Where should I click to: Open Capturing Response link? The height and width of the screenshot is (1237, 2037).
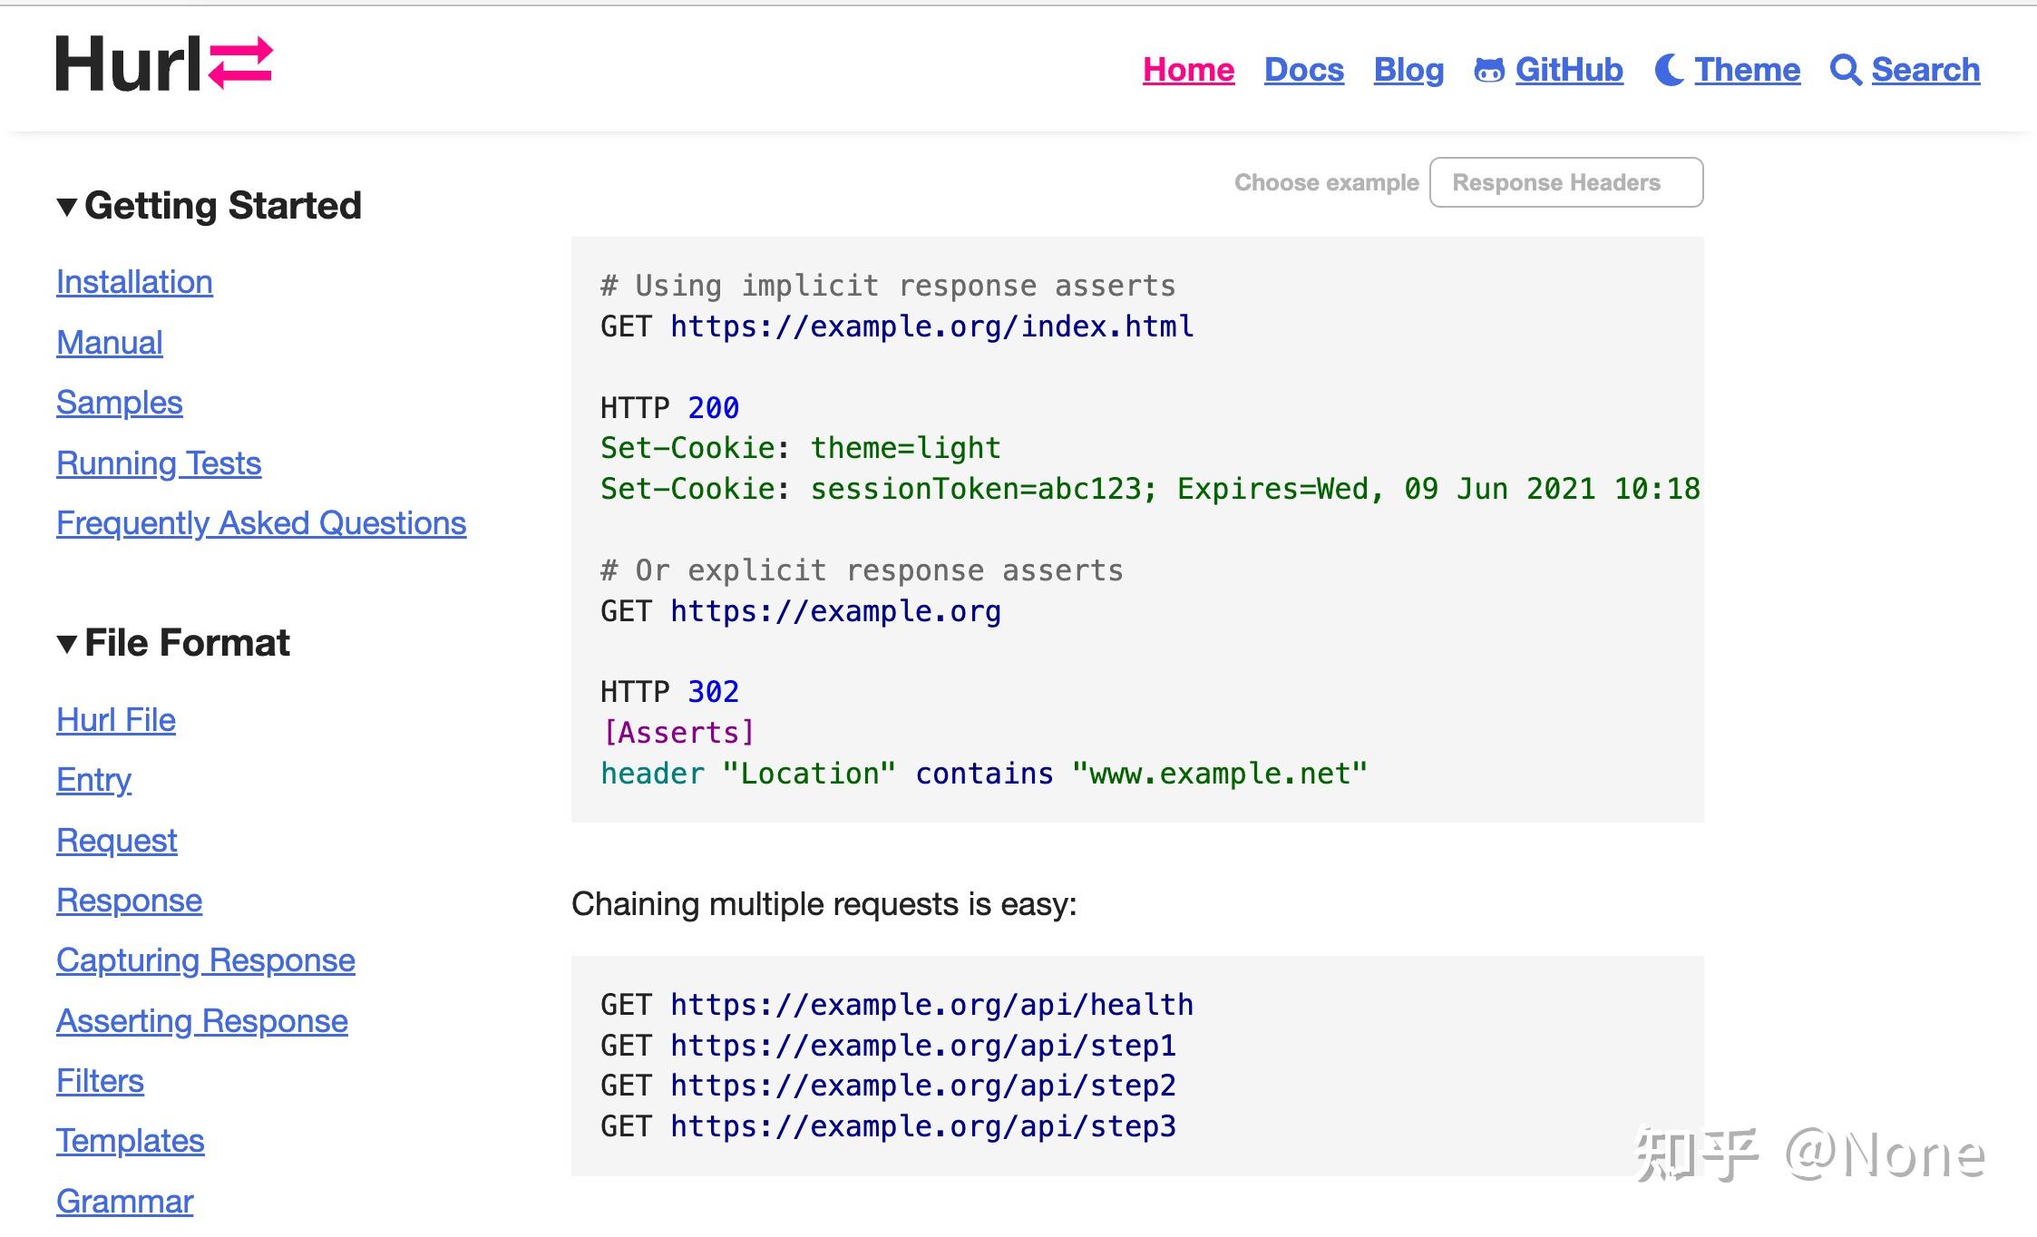click(x=206, y=960)
